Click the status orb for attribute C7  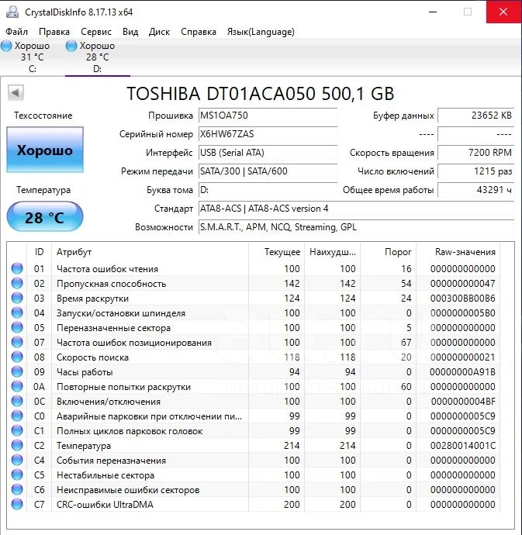click(x=17, y=504)
